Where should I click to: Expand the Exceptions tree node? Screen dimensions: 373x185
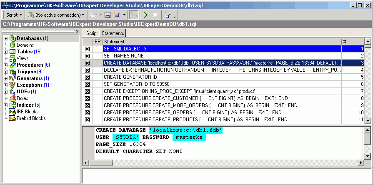click(6, 85)
